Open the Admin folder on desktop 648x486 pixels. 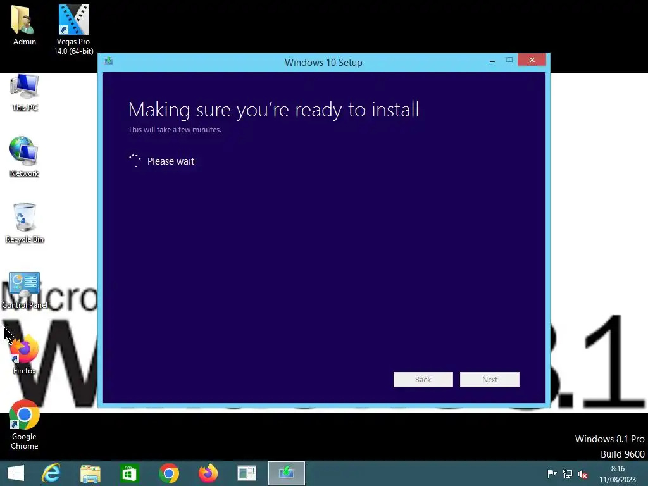(24, 25)
